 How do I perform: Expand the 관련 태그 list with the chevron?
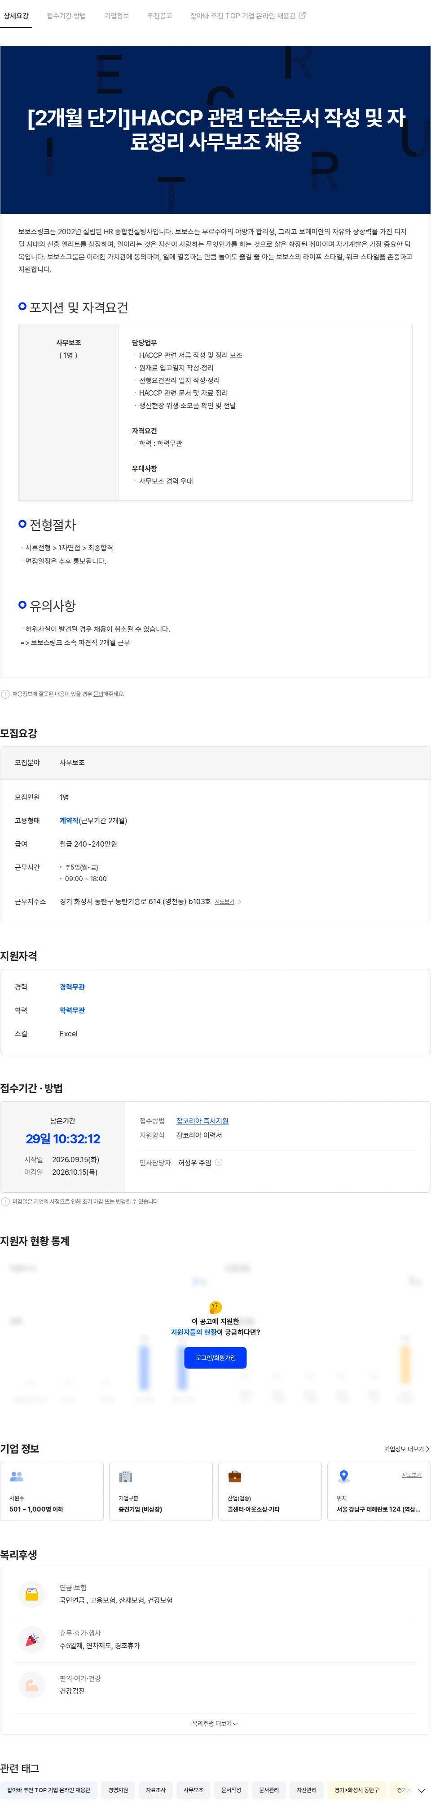(x=421, y=1790)
